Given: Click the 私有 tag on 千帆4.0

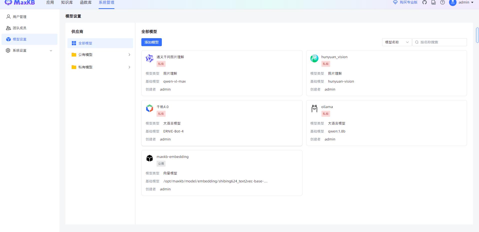Looking at the screenshot, I should (x=161, y=114).
